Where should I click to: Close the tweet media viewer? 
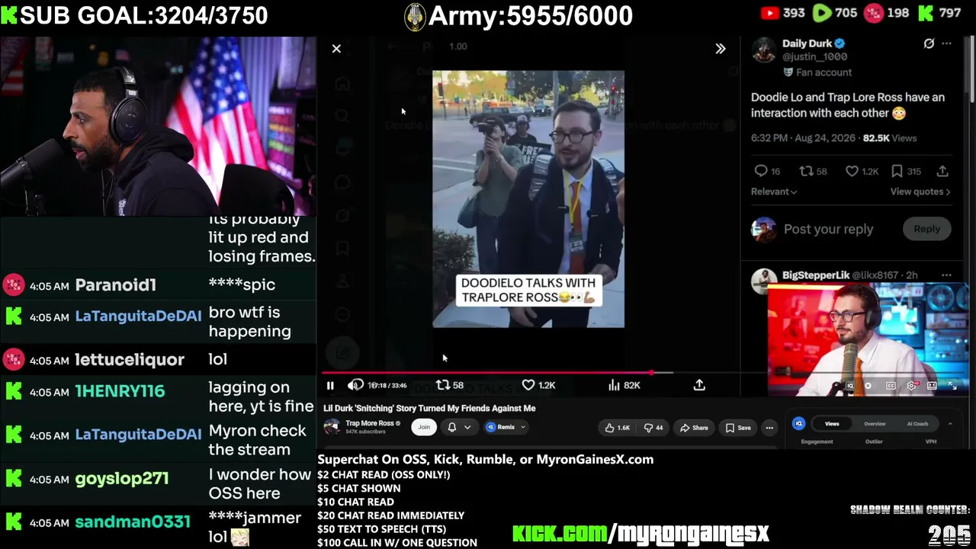tap(336, 49)
